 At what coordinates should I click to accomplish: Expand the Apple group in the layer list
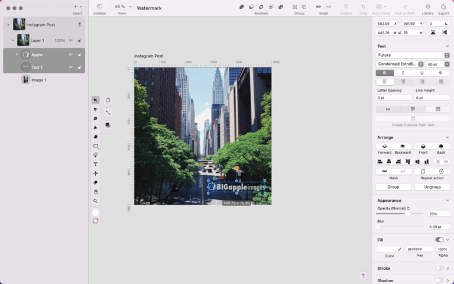17,54
